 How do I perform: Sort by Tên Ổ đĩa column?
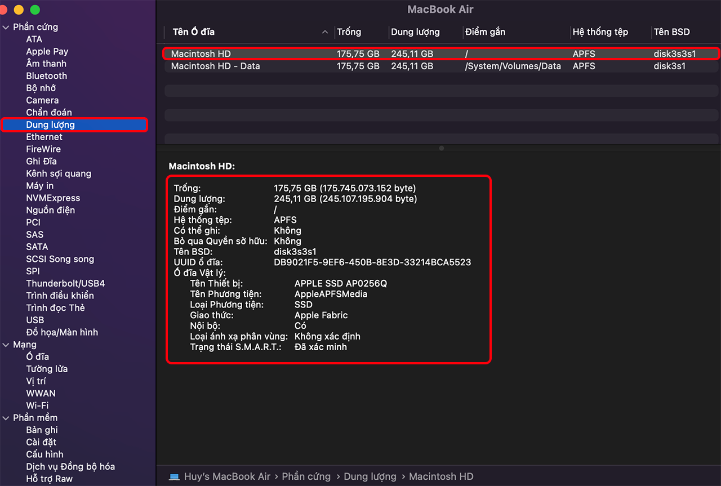194,32
